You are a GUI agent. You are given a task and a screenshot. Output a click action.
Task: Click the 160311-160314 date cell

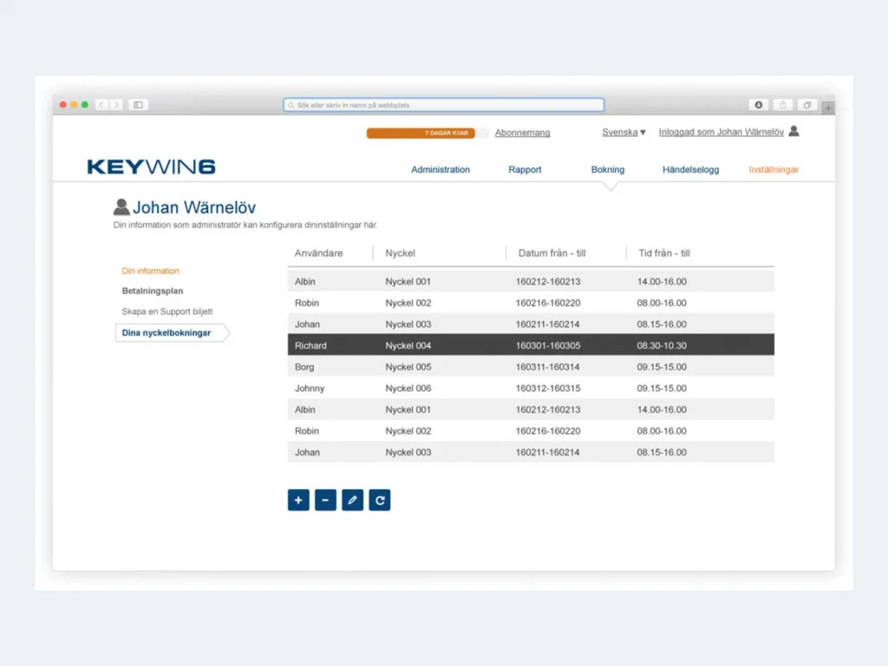tap(547, 367)
